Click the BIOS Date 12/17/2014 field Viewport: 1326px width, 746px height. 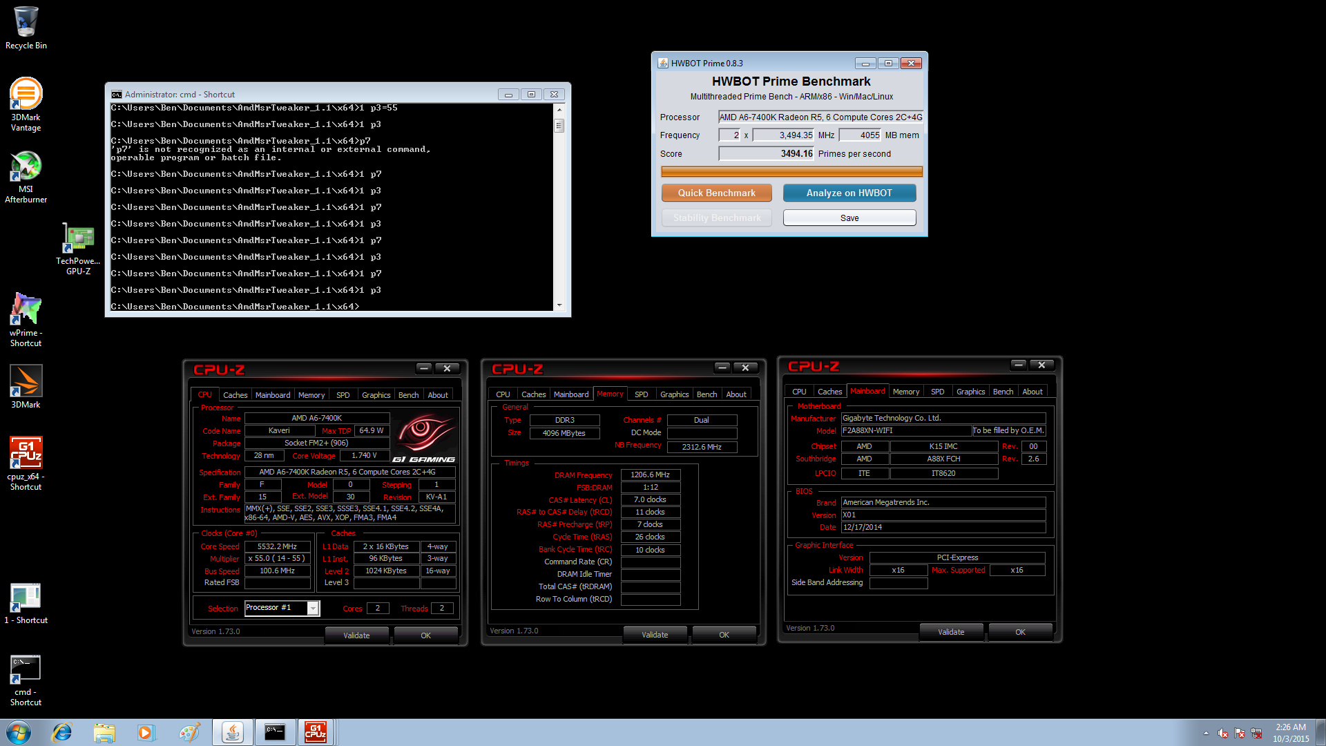(x=943, y=527)
